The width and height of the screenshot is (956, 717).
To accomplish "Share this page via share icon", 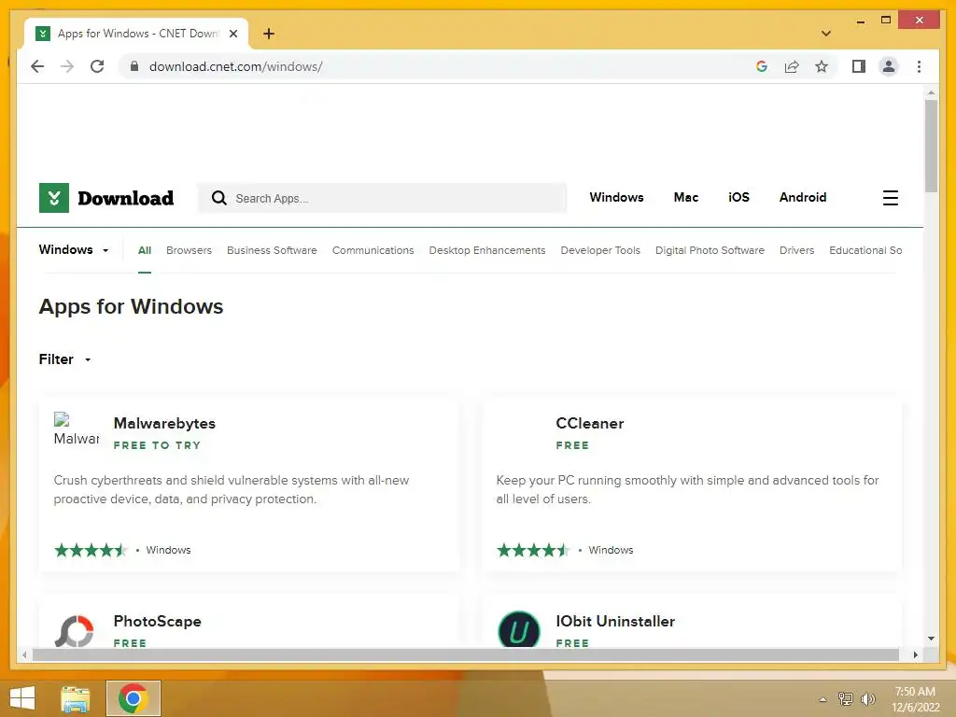I will (792, 66).
